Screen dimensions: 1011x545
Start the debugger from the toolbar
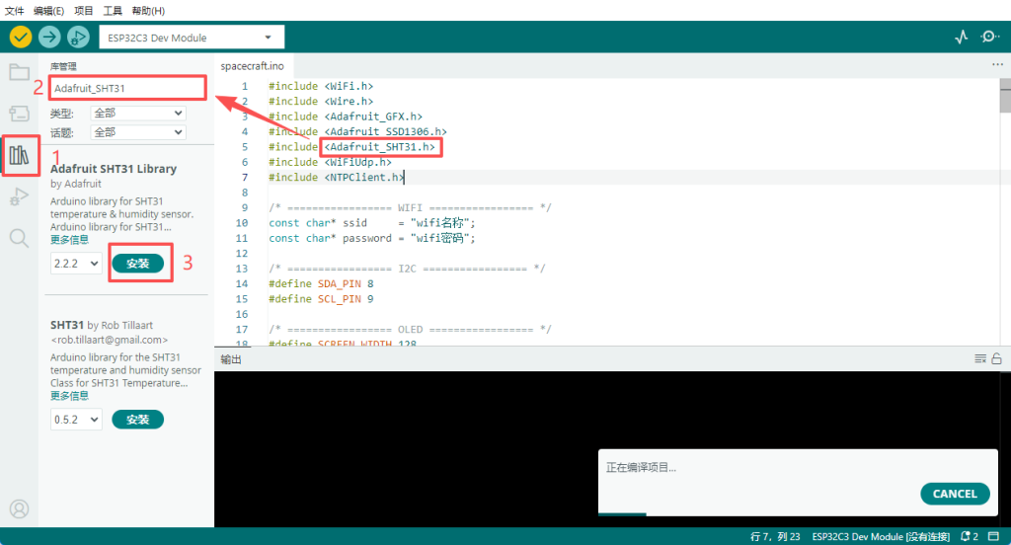[78, 37]
